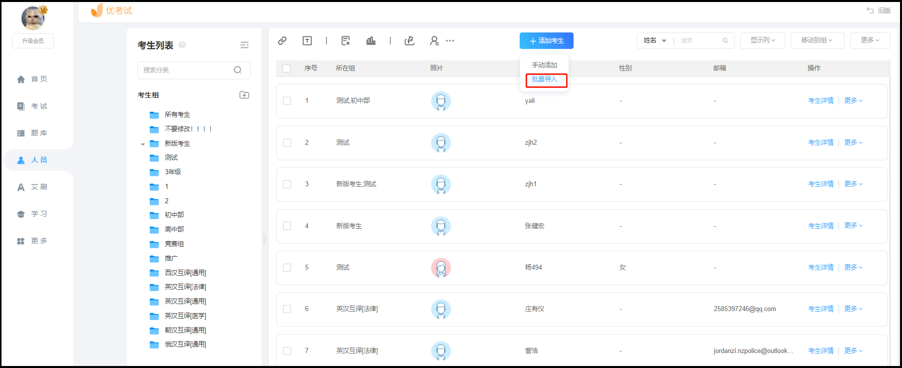Toggle the select-all header checkbox
Screen dimensions: 902x368
[287, 68]
